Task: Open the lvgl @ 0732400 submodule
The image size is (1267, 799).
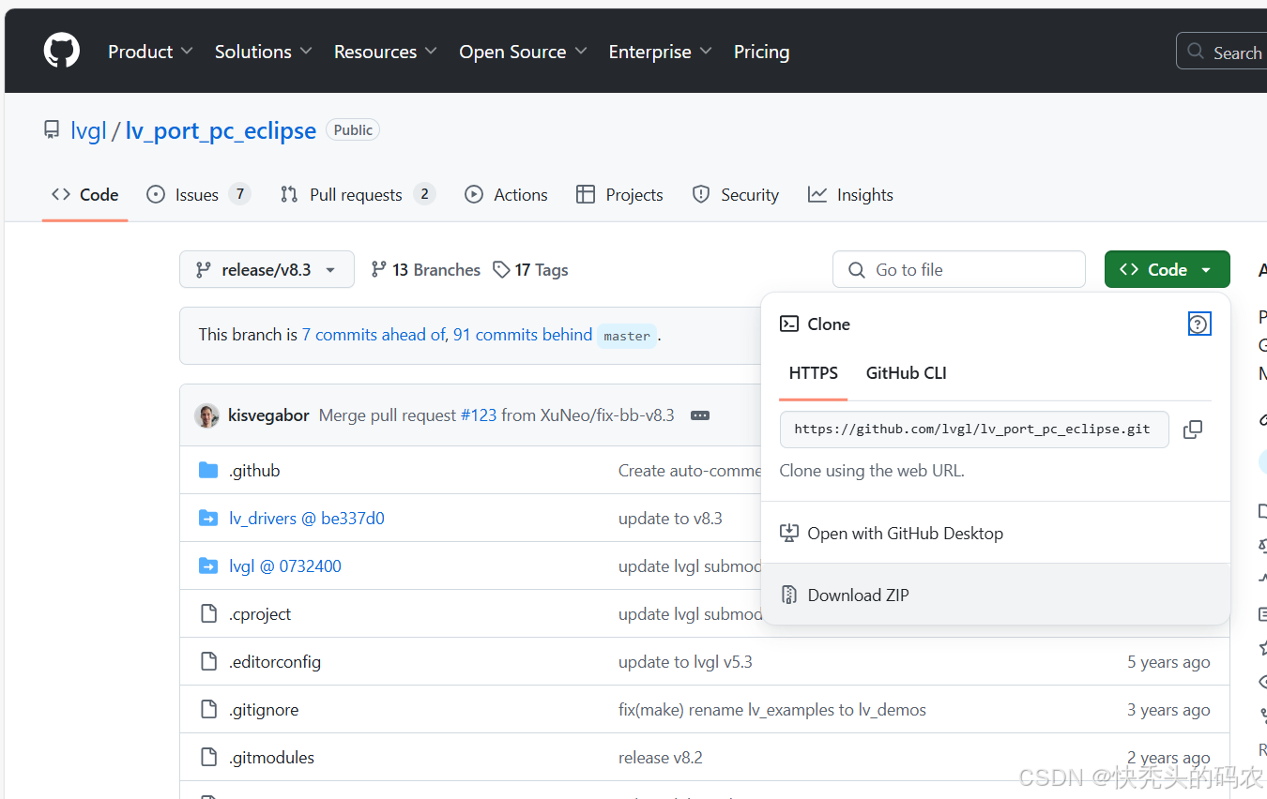Action: [x=285, y=566]
